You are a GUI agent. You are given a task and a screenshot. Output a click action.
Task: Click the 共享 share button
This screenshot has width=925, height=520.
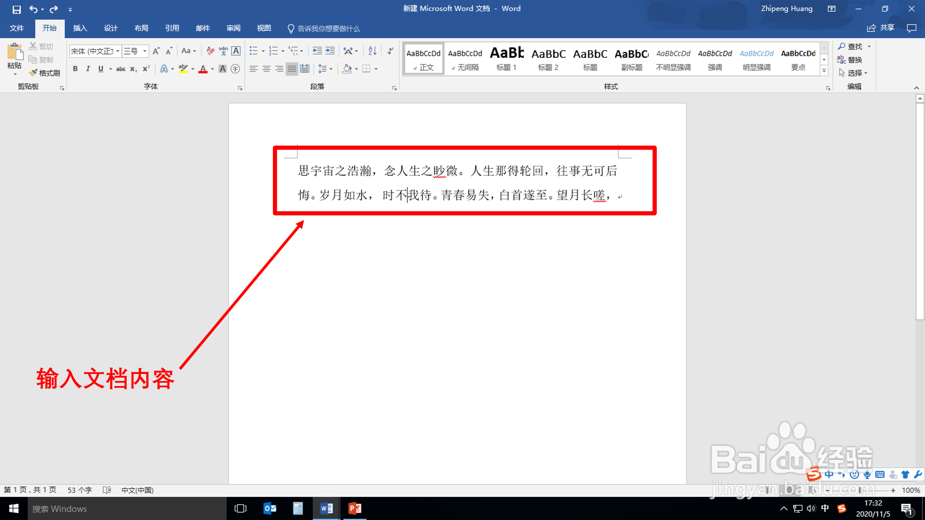[881, 28]
